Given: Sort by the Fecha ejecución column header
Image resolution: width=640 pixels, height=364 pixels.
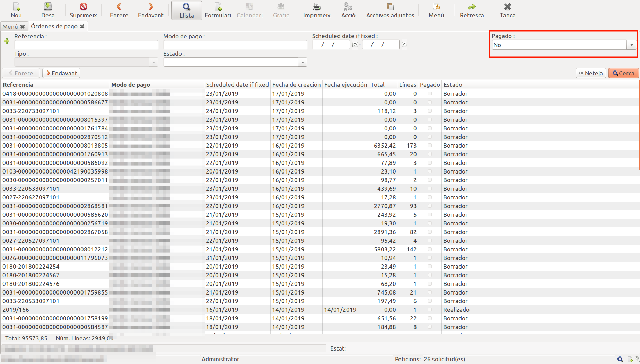Looking at the screenshot, I should coord(345,85).
